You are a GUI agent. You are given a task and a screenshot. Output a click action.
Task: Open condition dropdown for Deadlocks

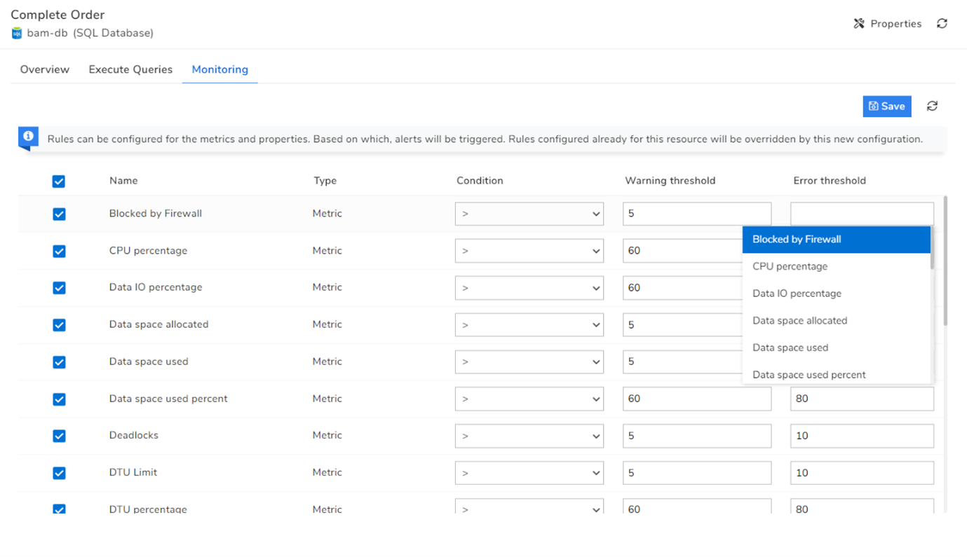[529, 436]
